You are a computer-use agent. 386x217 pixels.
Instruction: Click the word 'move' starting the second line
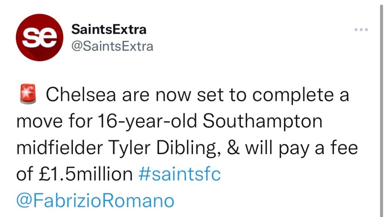point(37,122)
